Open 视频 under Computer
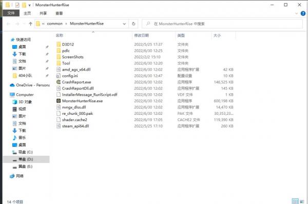 (22, 109)
